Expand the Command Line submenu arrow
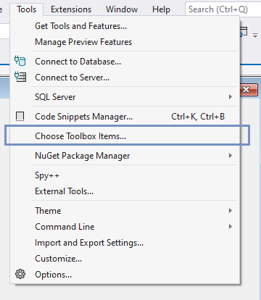 coord(231,227)
